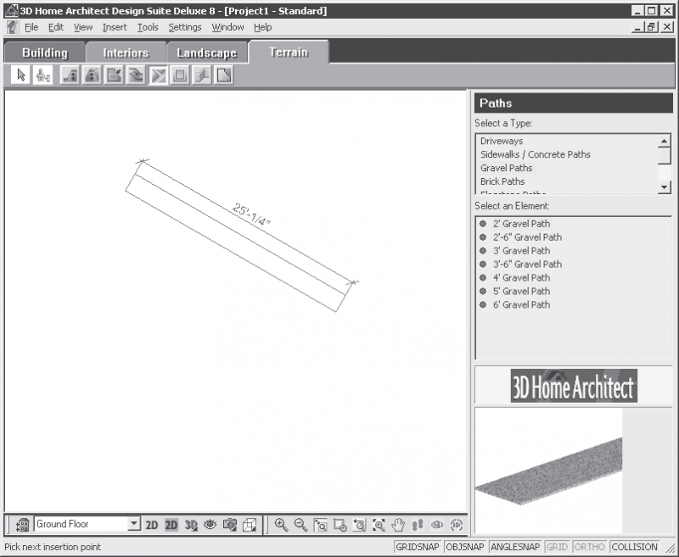
Task: Choose the 6' Gravel Path element
Action: [x=514, y=304]
